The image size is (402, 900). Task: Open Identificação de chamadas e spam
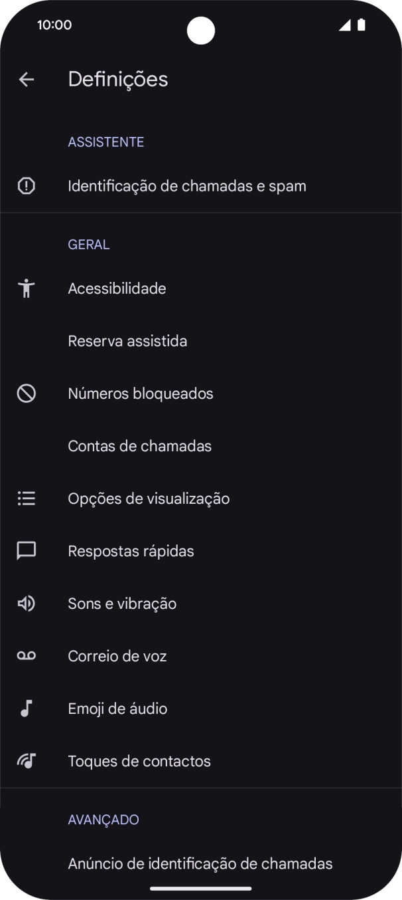point(187,185)
